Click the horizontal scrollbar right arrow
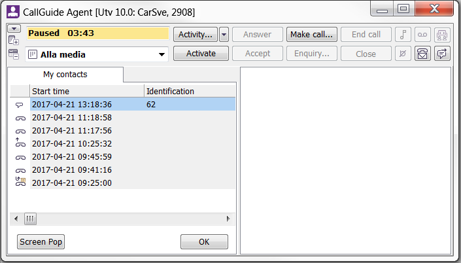This screenshot has height=263, width=461. pyautogui.click(x=228, y=219)
